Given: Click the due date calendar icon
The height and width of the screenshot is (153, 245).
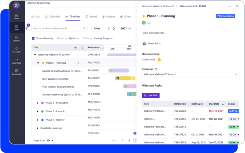Looking at the screenshot, I should (x=144, y=43).
